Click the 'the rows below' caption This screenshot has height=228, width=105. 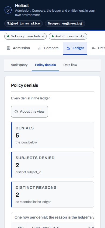tap(26, 142)
